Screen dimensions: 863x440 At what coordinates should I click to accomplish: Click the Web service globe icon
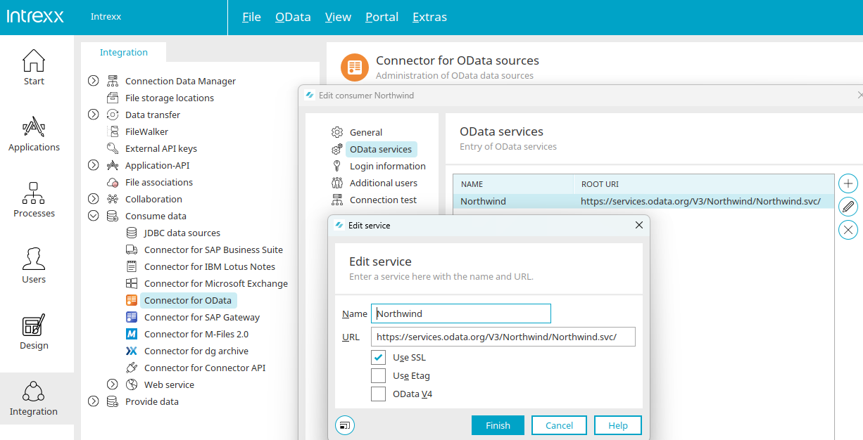click(x=132, y=384)
